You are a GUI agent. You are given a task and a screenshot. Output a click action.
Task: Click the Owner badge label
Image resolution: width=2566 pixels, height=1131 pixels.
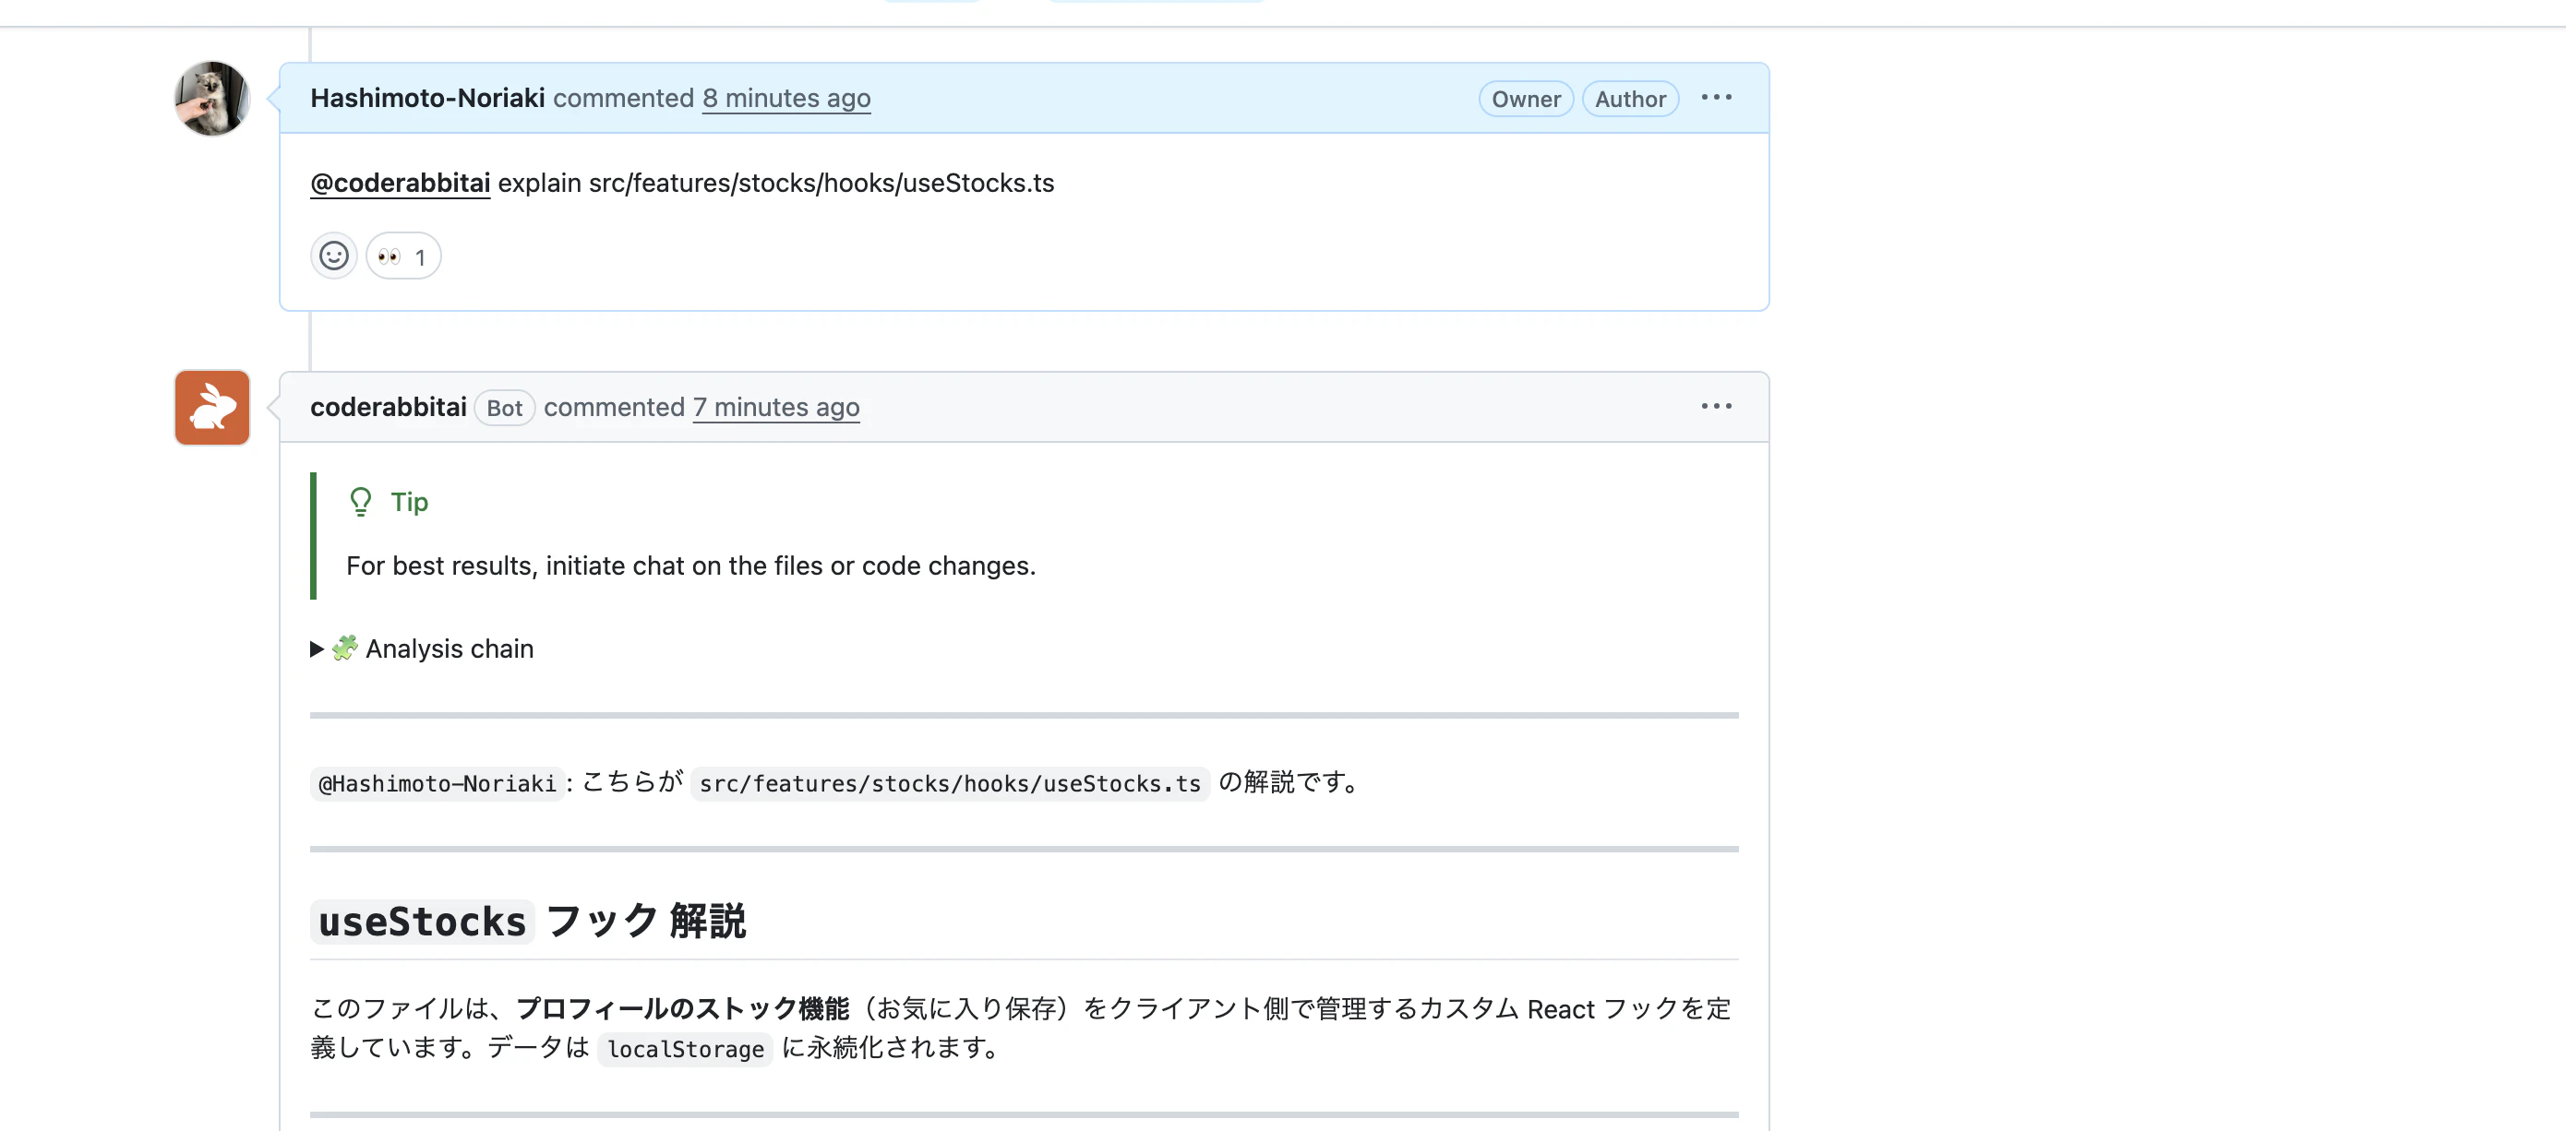point(1525,100)
